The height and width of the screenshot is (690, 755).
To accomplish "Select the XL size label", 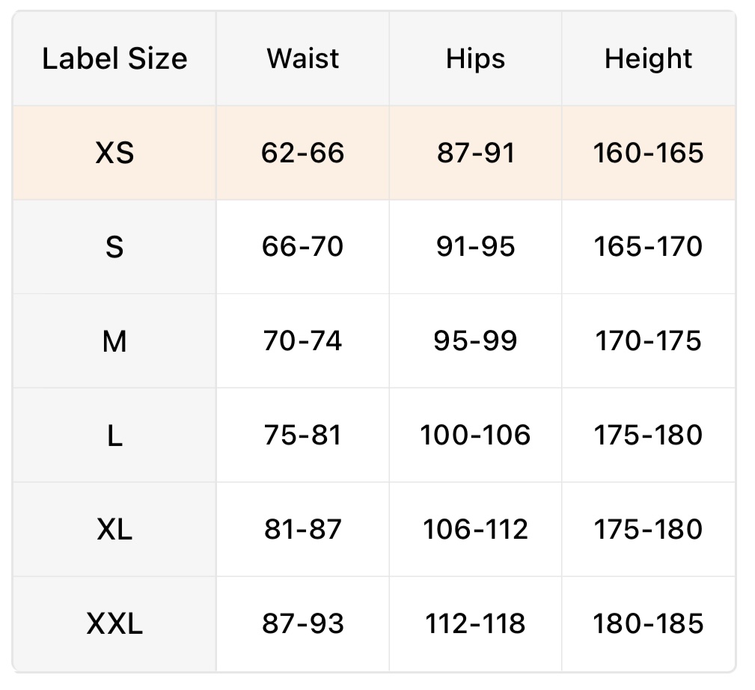I will (114, 530).
